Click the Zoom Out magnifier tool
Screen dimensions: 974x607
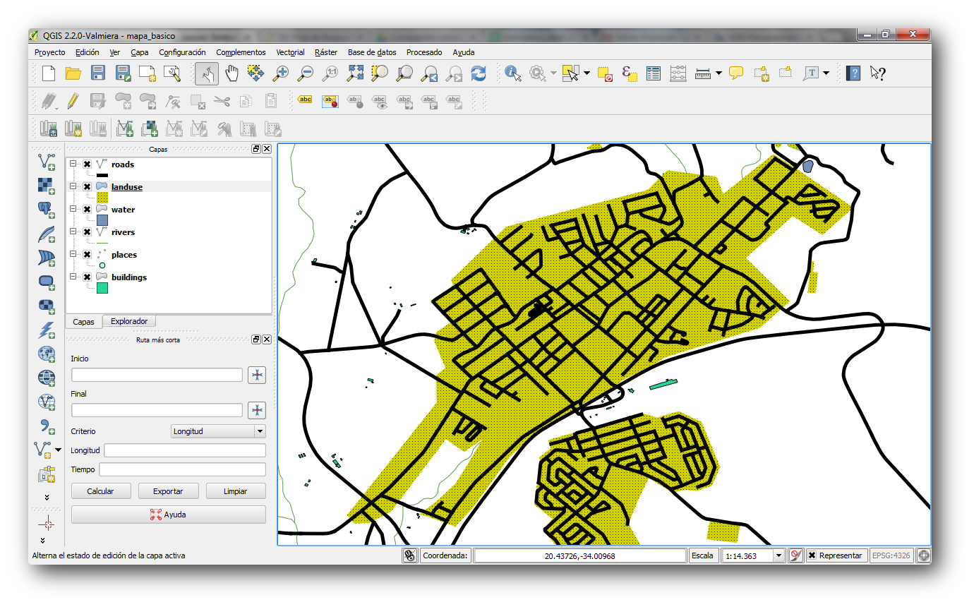pos(306,73)
